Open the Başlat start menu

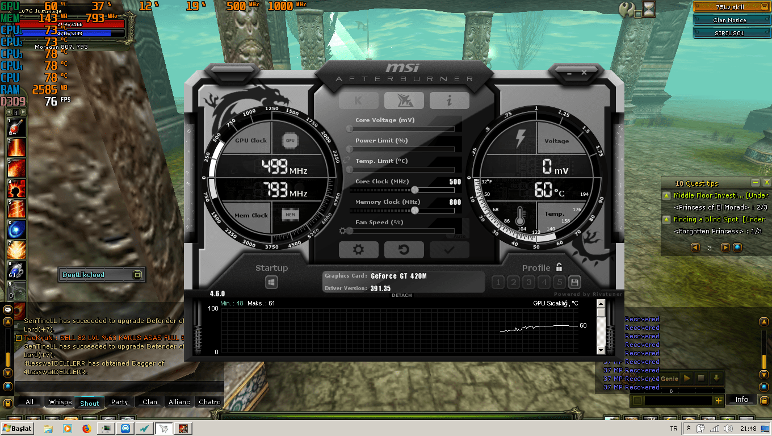click(18, 429)
